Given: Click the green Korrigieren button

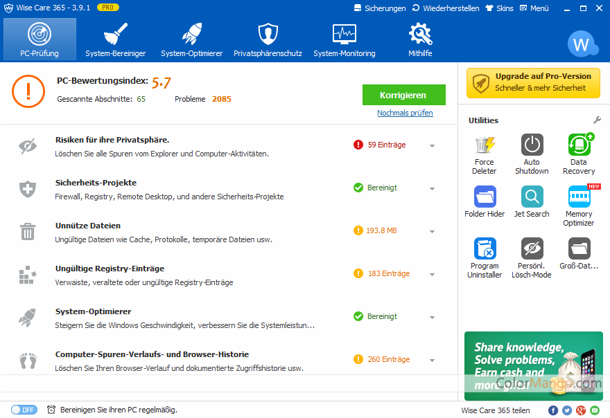Looking at the screenshot, I should (x=403, y=95).
